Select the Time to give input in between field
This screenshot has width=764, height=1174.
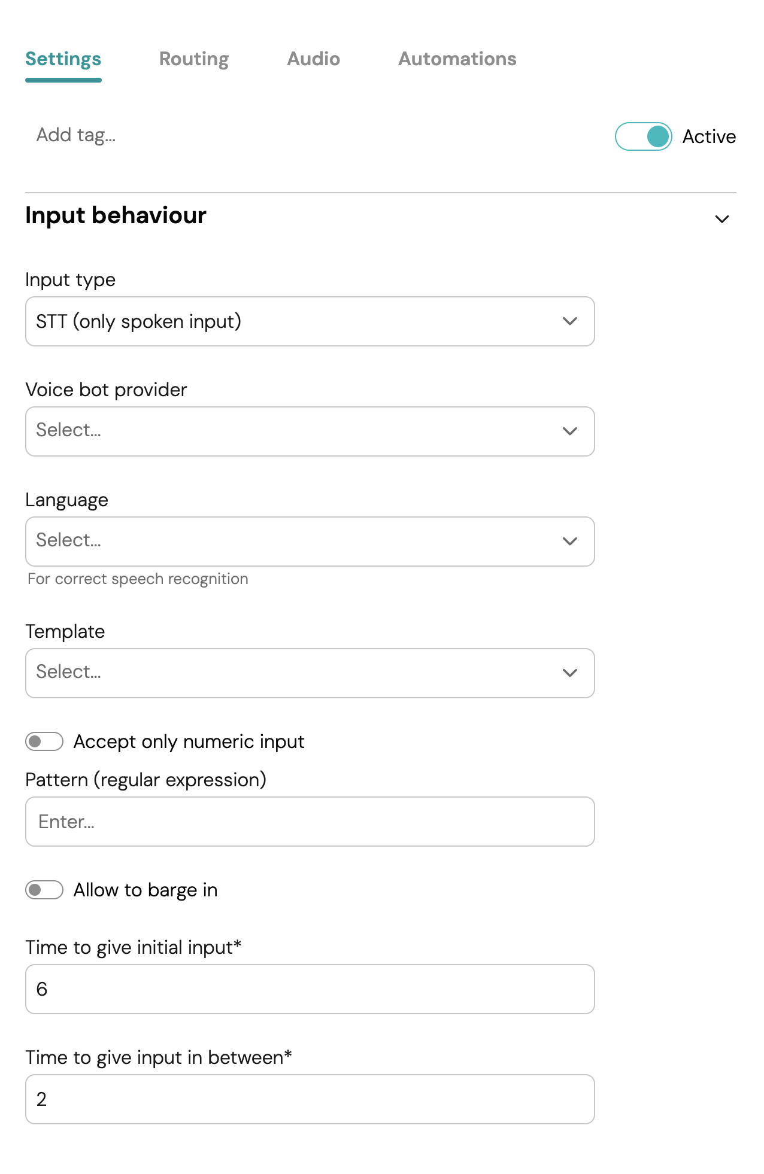pyautogui.click(x=310, y=1099)
